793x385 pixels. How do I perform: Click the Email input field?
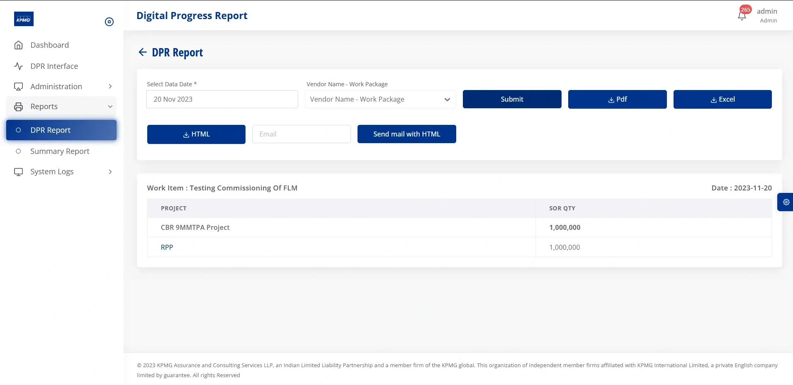301,134
